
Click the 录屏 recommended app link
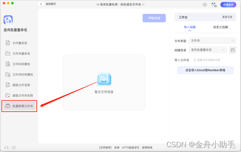[x=117, y=148]
